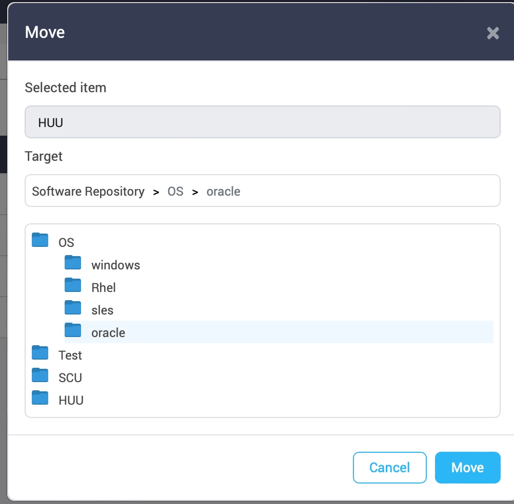The width and height of the screenshot is (514, 504).
Task: Click the sles folder icon
Action: pyautogui.click(x=73, y=308)
